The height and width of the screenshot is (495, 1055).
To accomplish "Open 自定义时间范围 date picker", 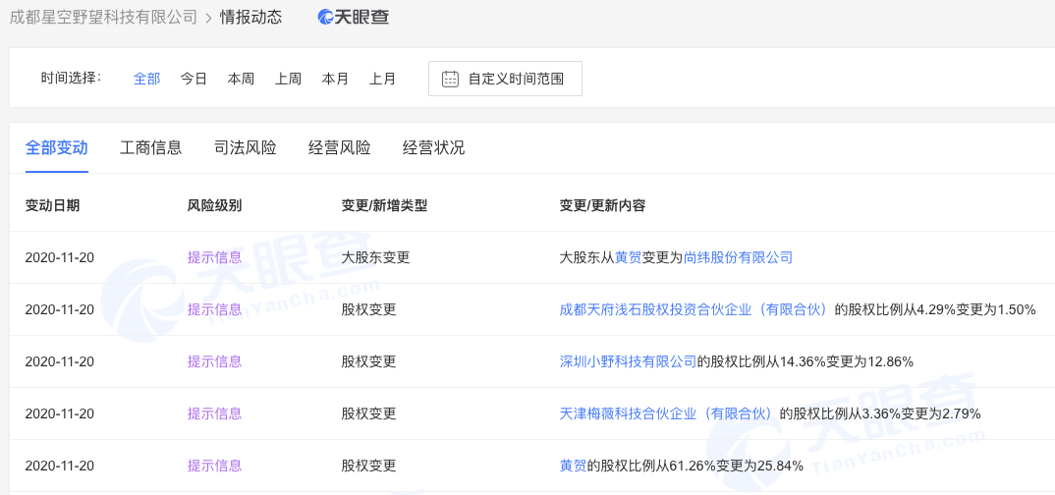I will (505, 80).
